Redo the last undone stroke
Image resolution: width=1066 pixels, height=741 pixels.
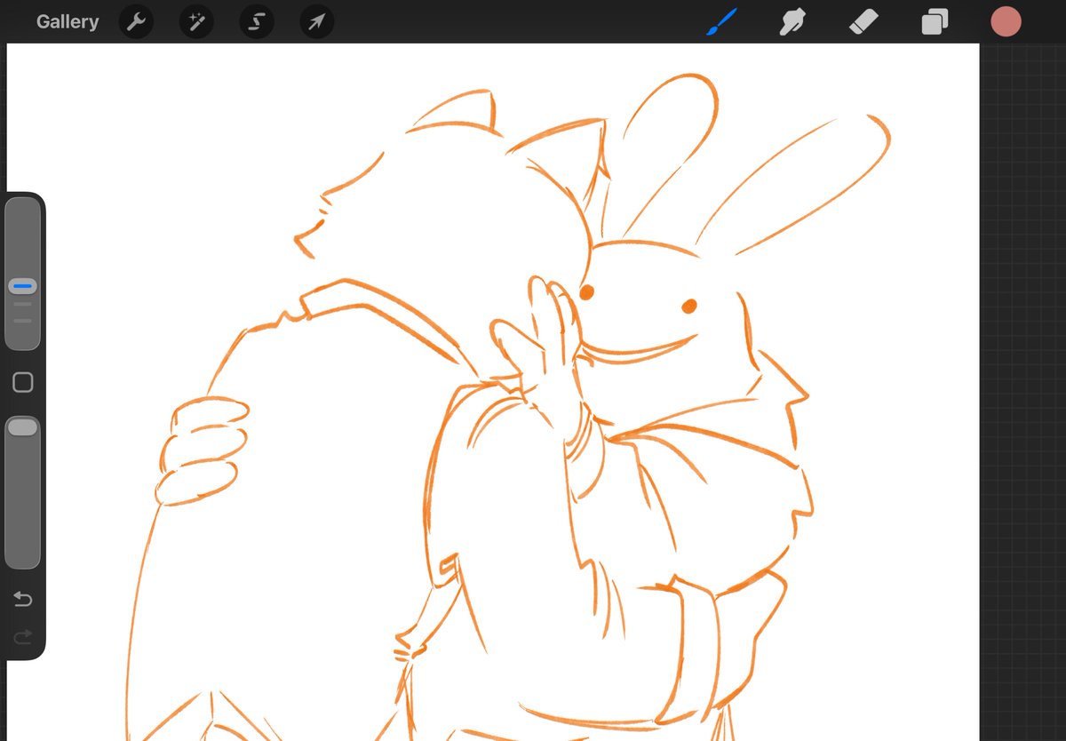pos(23,635)
